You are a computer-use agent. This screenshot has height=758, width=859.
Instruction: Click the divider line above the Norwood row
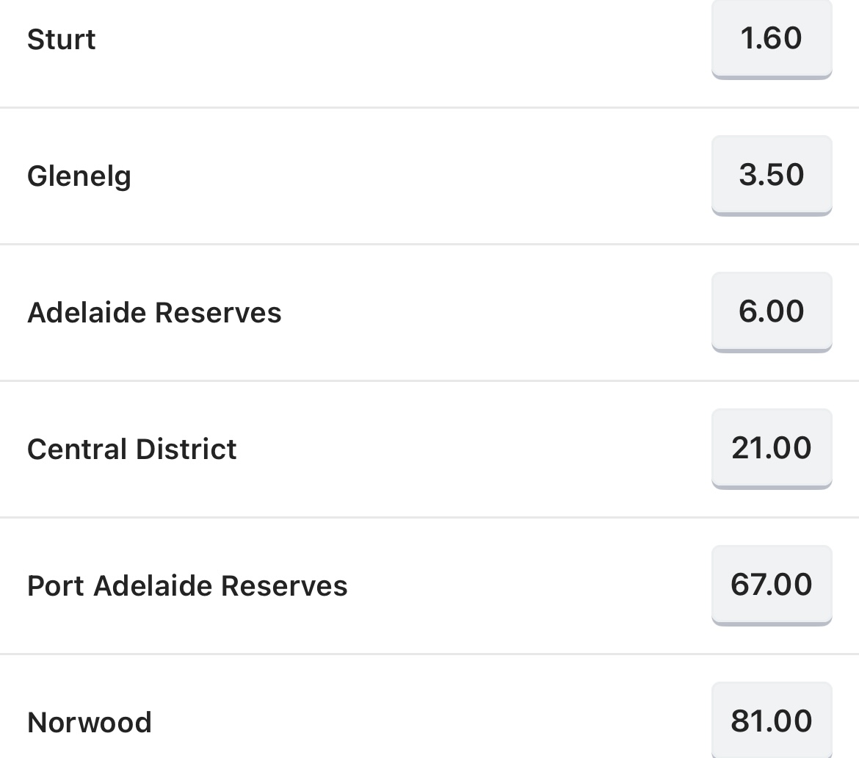tap(429, 653)
